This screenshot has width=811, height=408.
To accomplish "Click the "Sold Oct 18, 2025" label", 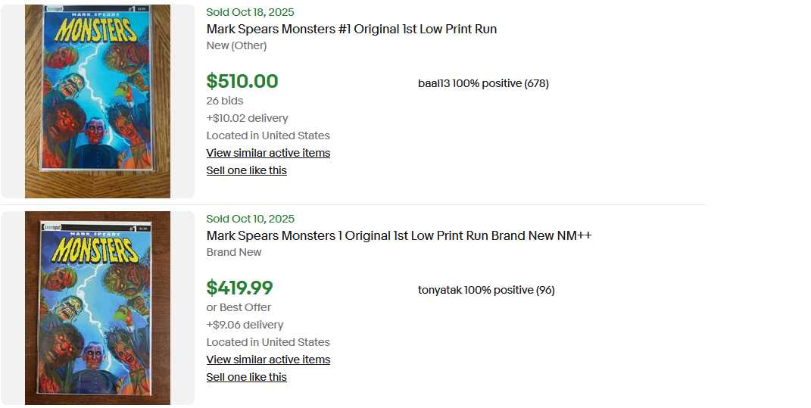I will click(250, 12).
